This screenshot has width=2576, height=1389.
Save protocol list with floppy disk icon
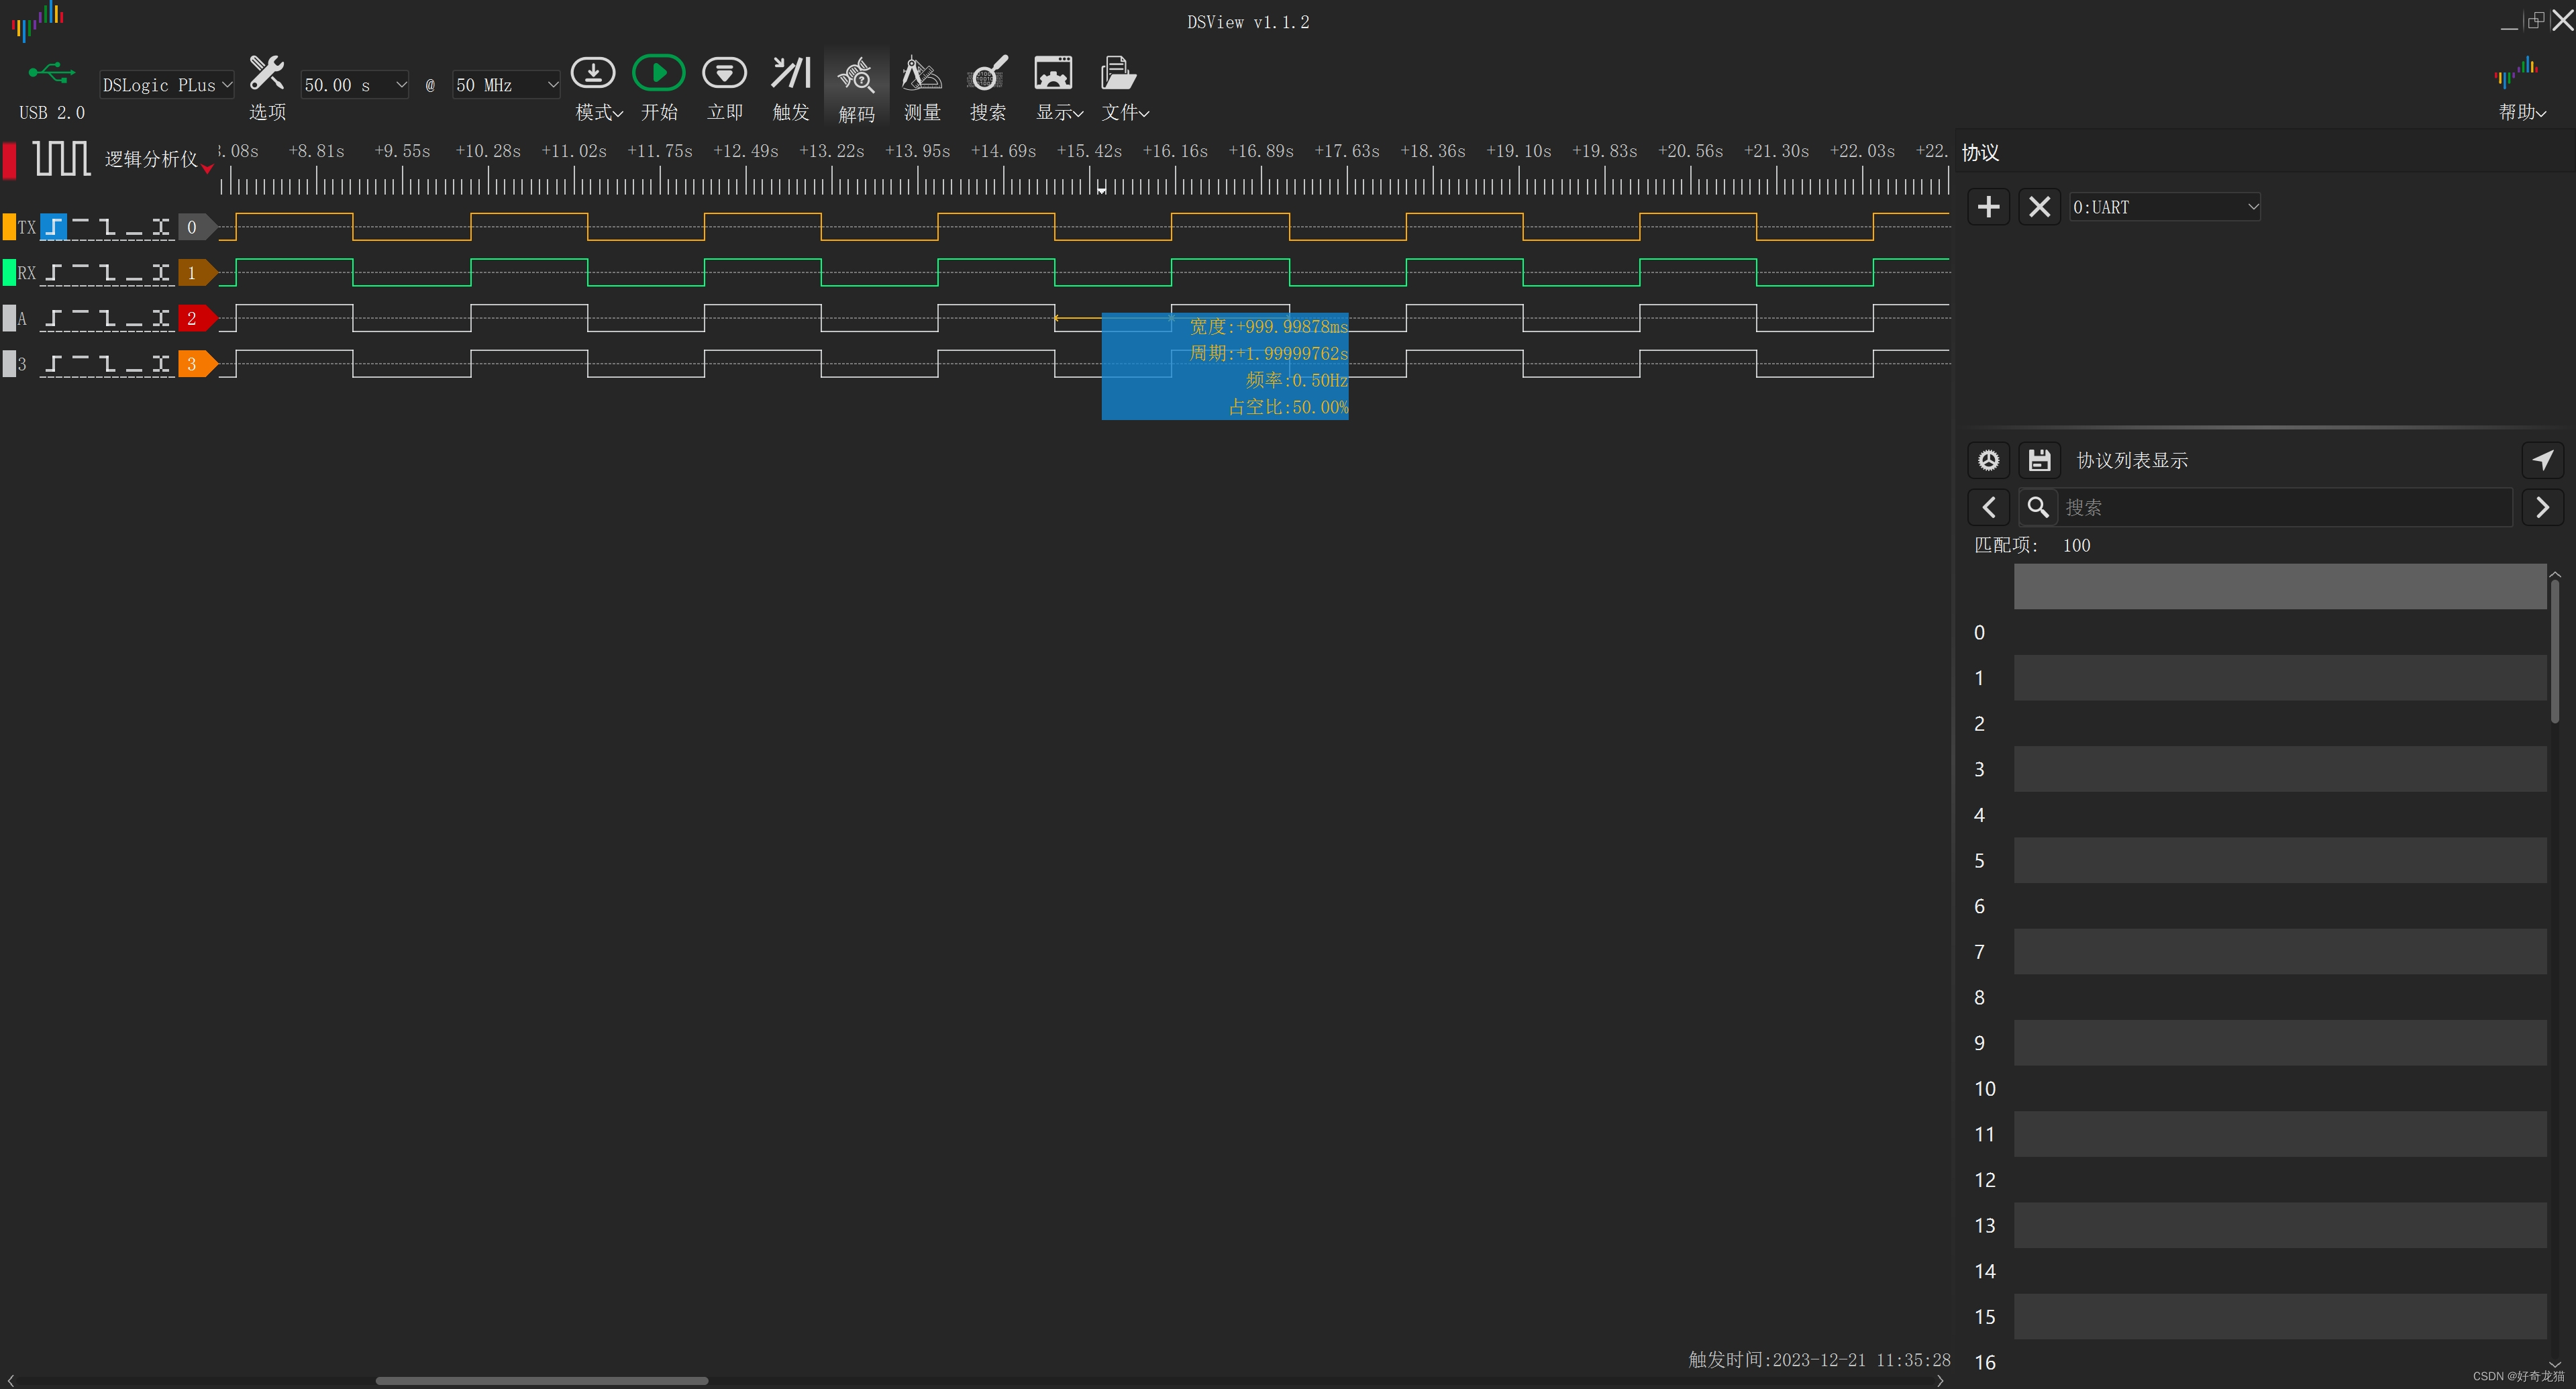[2040, 460]
